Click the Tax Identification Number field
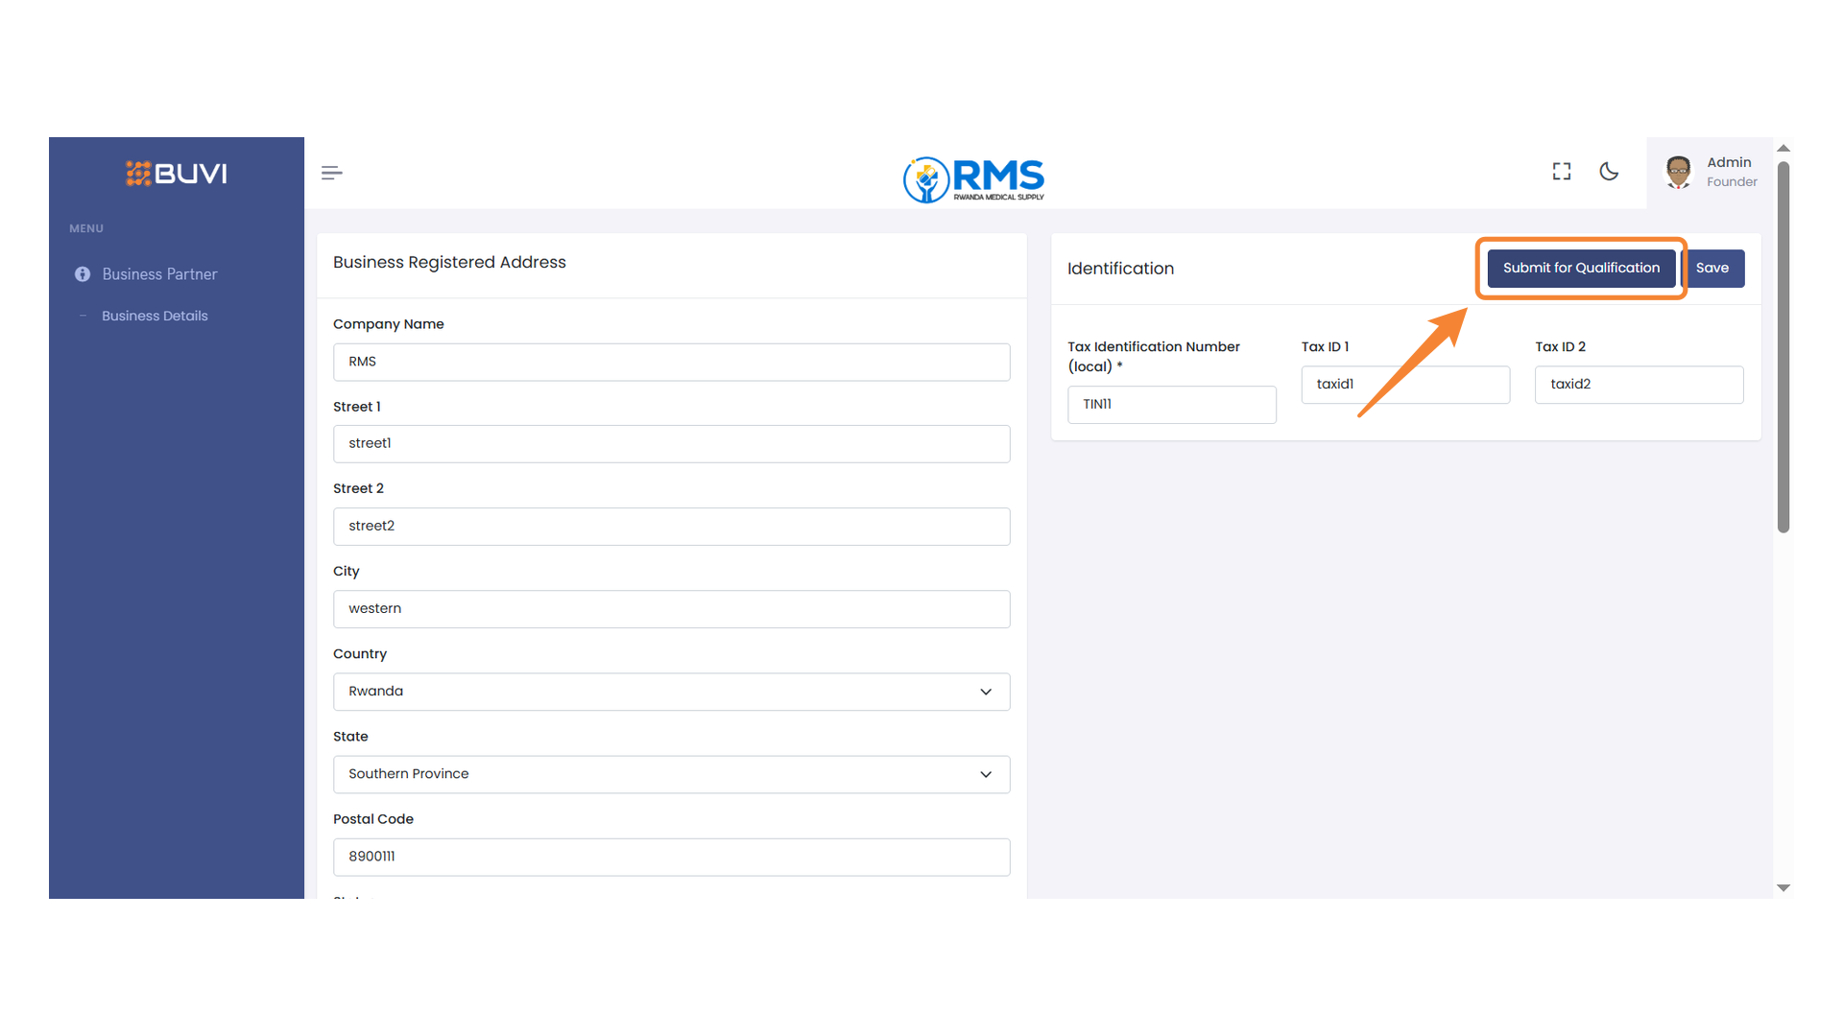 pos(1171,405)
